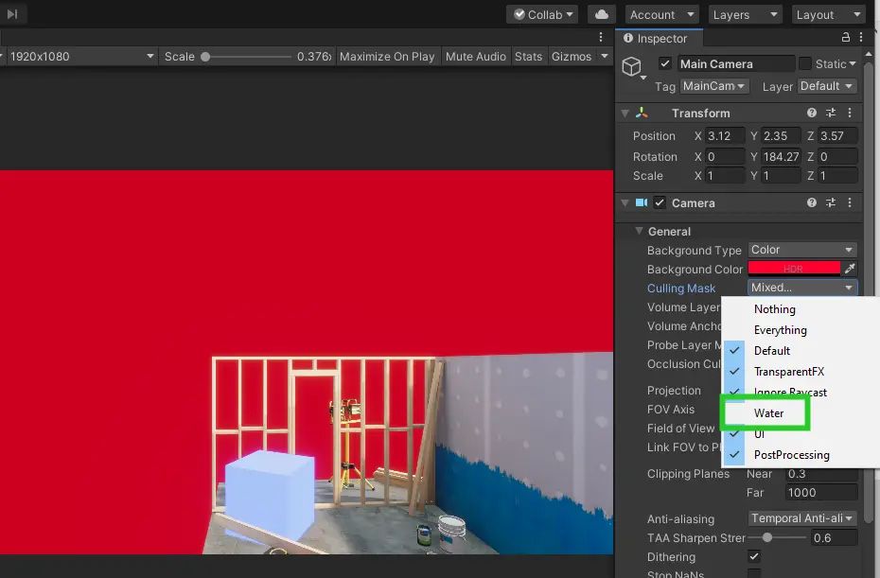Click the Maximize On Play button
880x578 pixels.
(387, 56)
